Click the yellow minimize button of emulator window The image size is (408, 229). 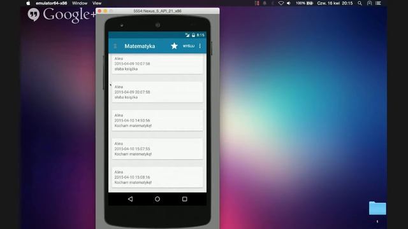pyautogui.click(x=105, y=11)
